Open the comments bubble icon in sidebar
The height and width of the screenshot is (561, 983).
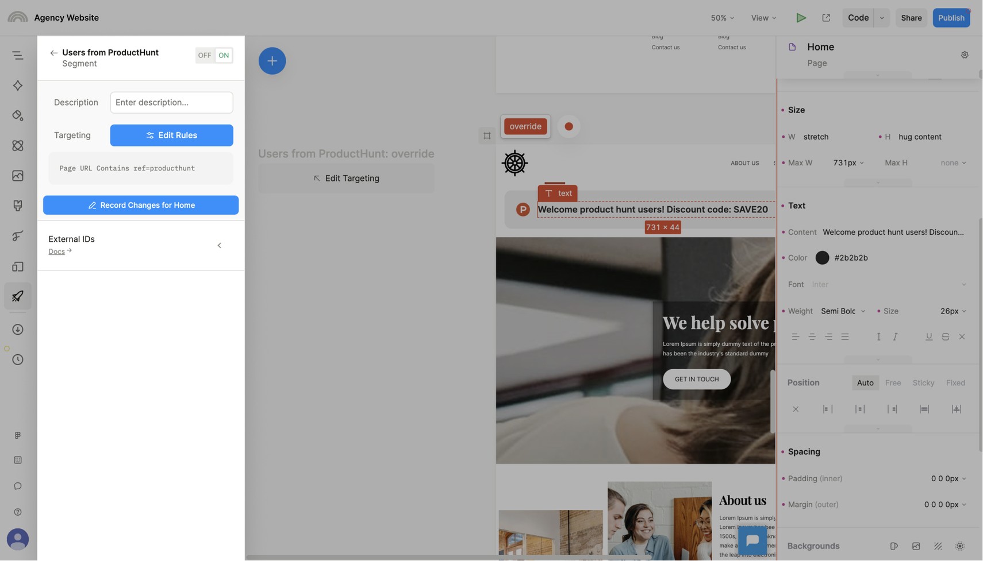coord(18,486)
